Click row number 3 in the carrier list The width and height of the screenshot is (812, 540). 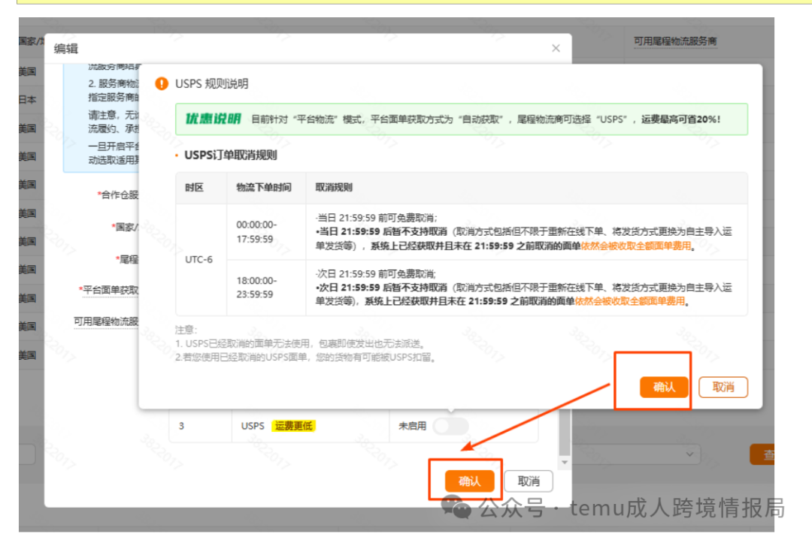pos(181,426)
